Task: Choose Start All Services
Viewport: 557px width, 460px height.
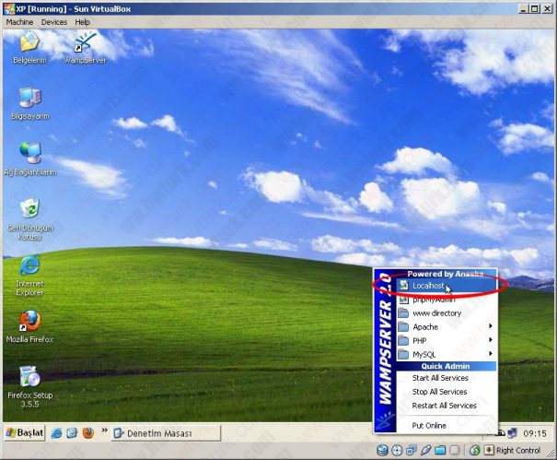Action: click(447, 378)
